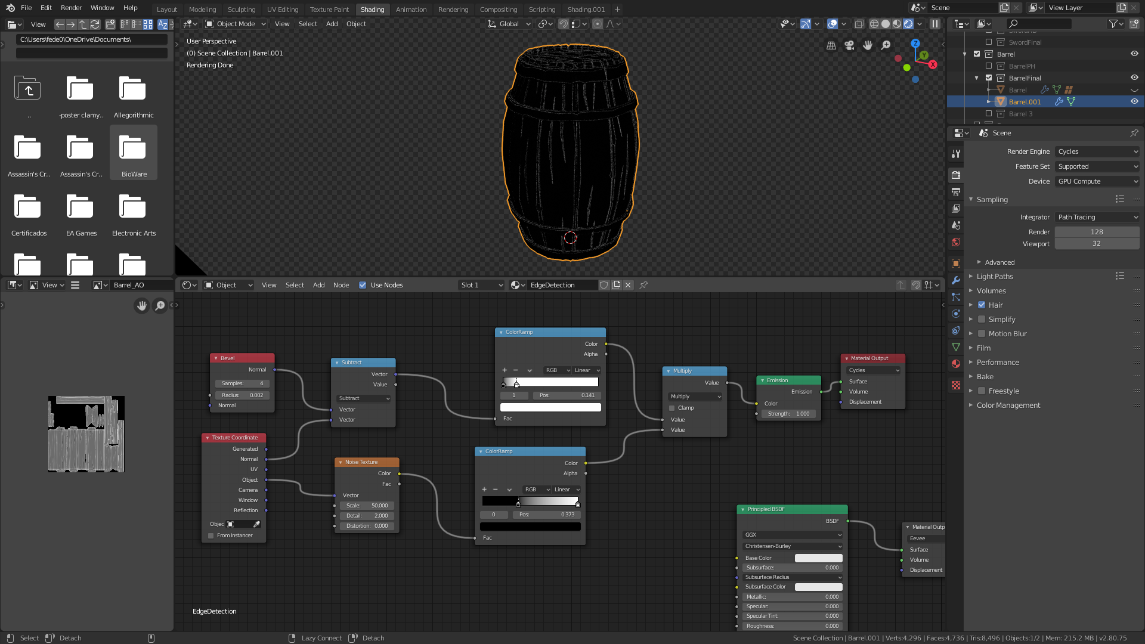Screen dimensions: 1145x644
Task: Click the camera view icon in viewport
Action: [x=849, y=45]
